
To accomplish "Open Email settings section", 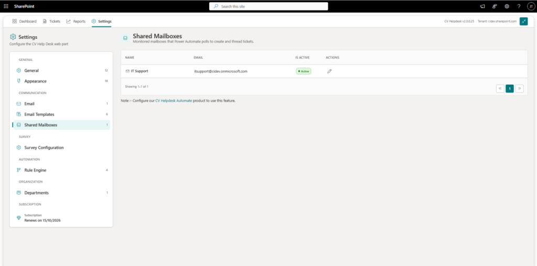I will coord(62,104).
